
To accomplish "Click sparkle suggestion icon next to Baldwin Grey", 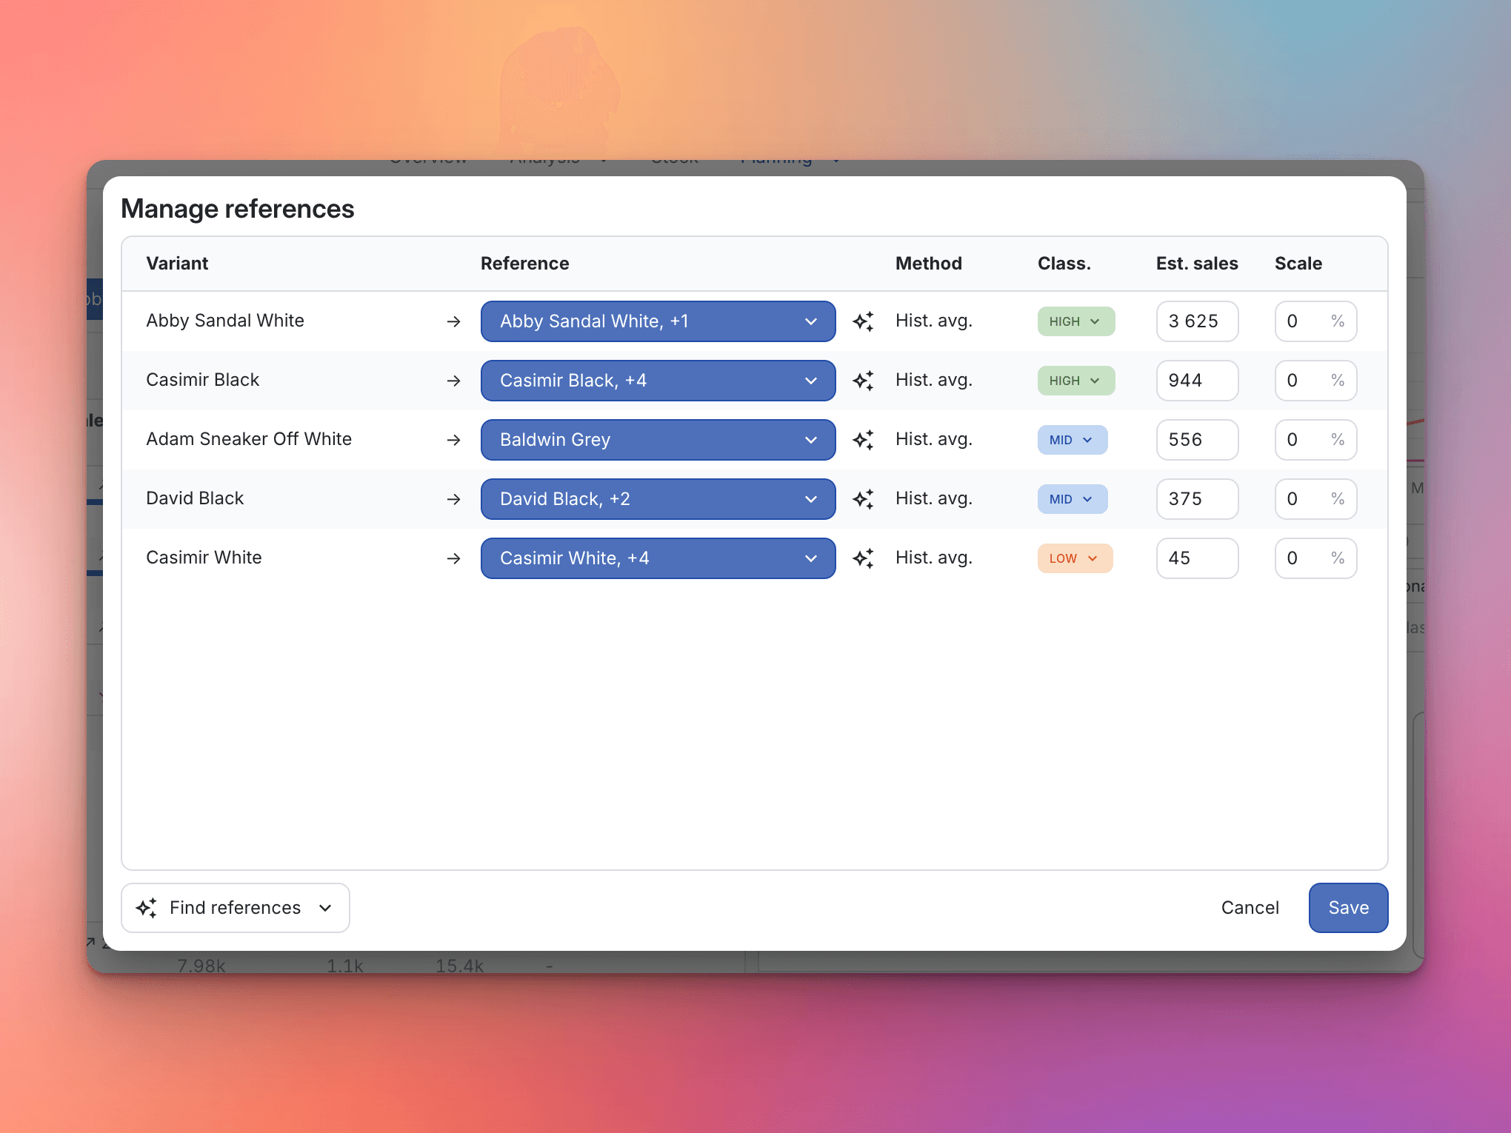I will tap(863, 440).
